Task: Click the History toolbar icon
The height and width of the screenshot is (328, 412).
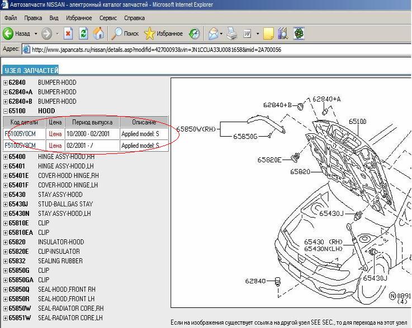Action: click(195, 33)
